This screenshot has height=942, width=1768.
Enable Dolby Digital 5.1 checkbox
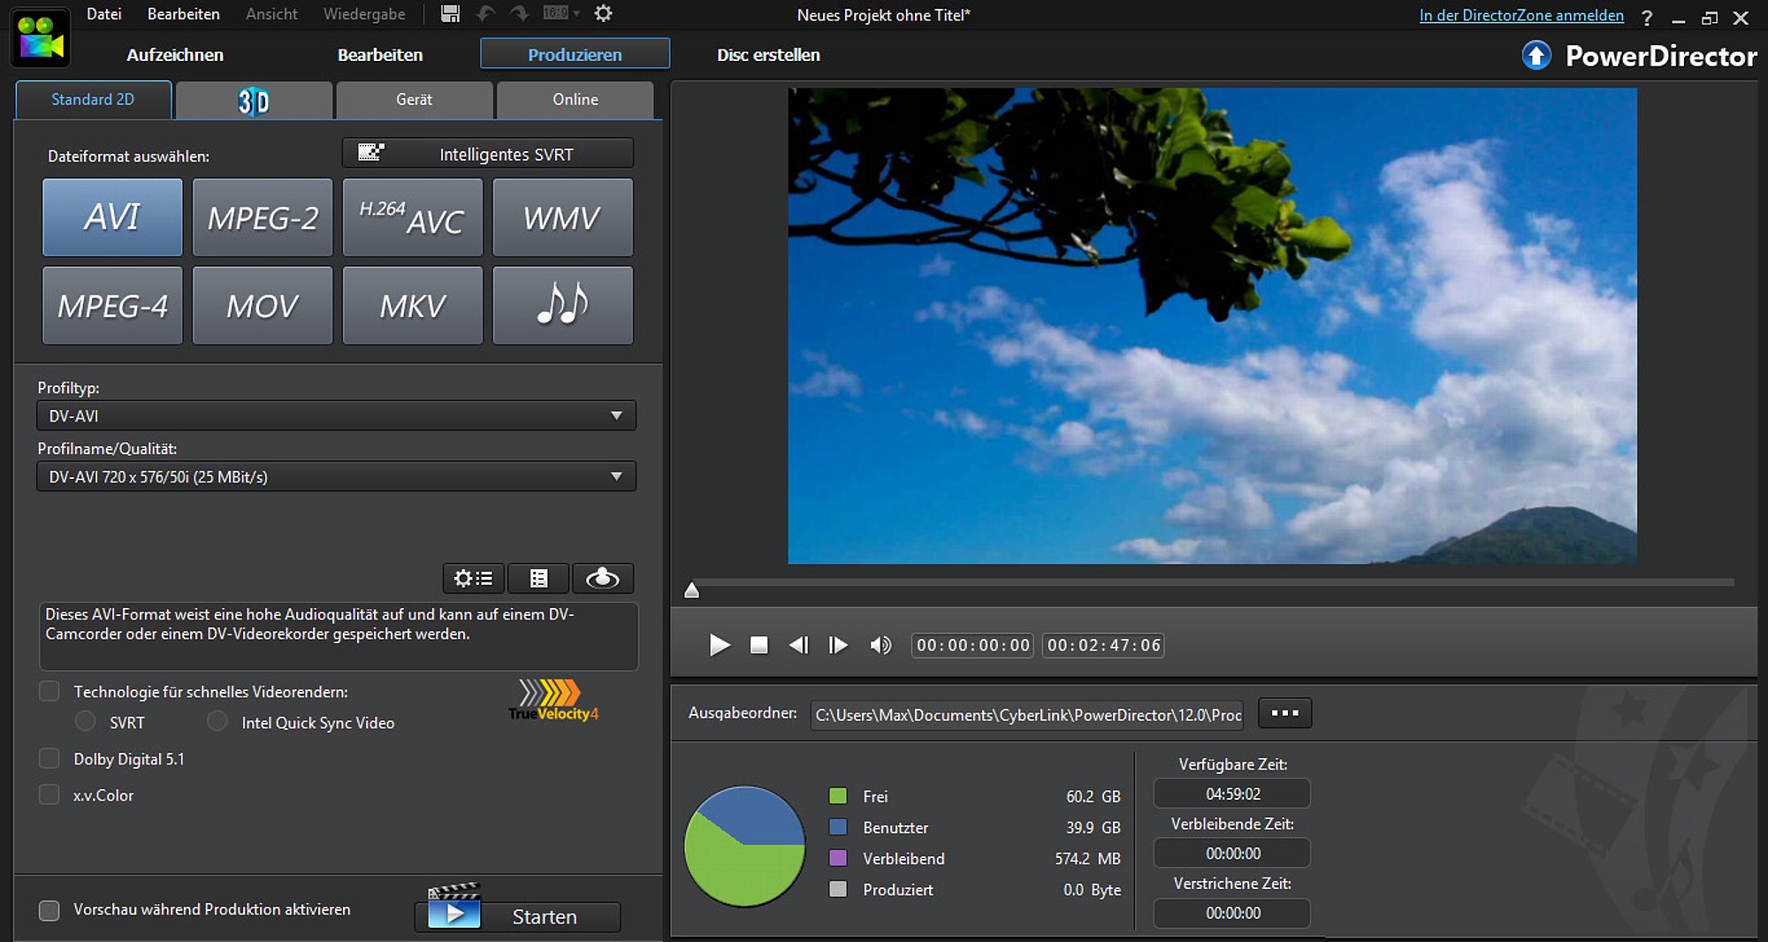tap(50, 759)
